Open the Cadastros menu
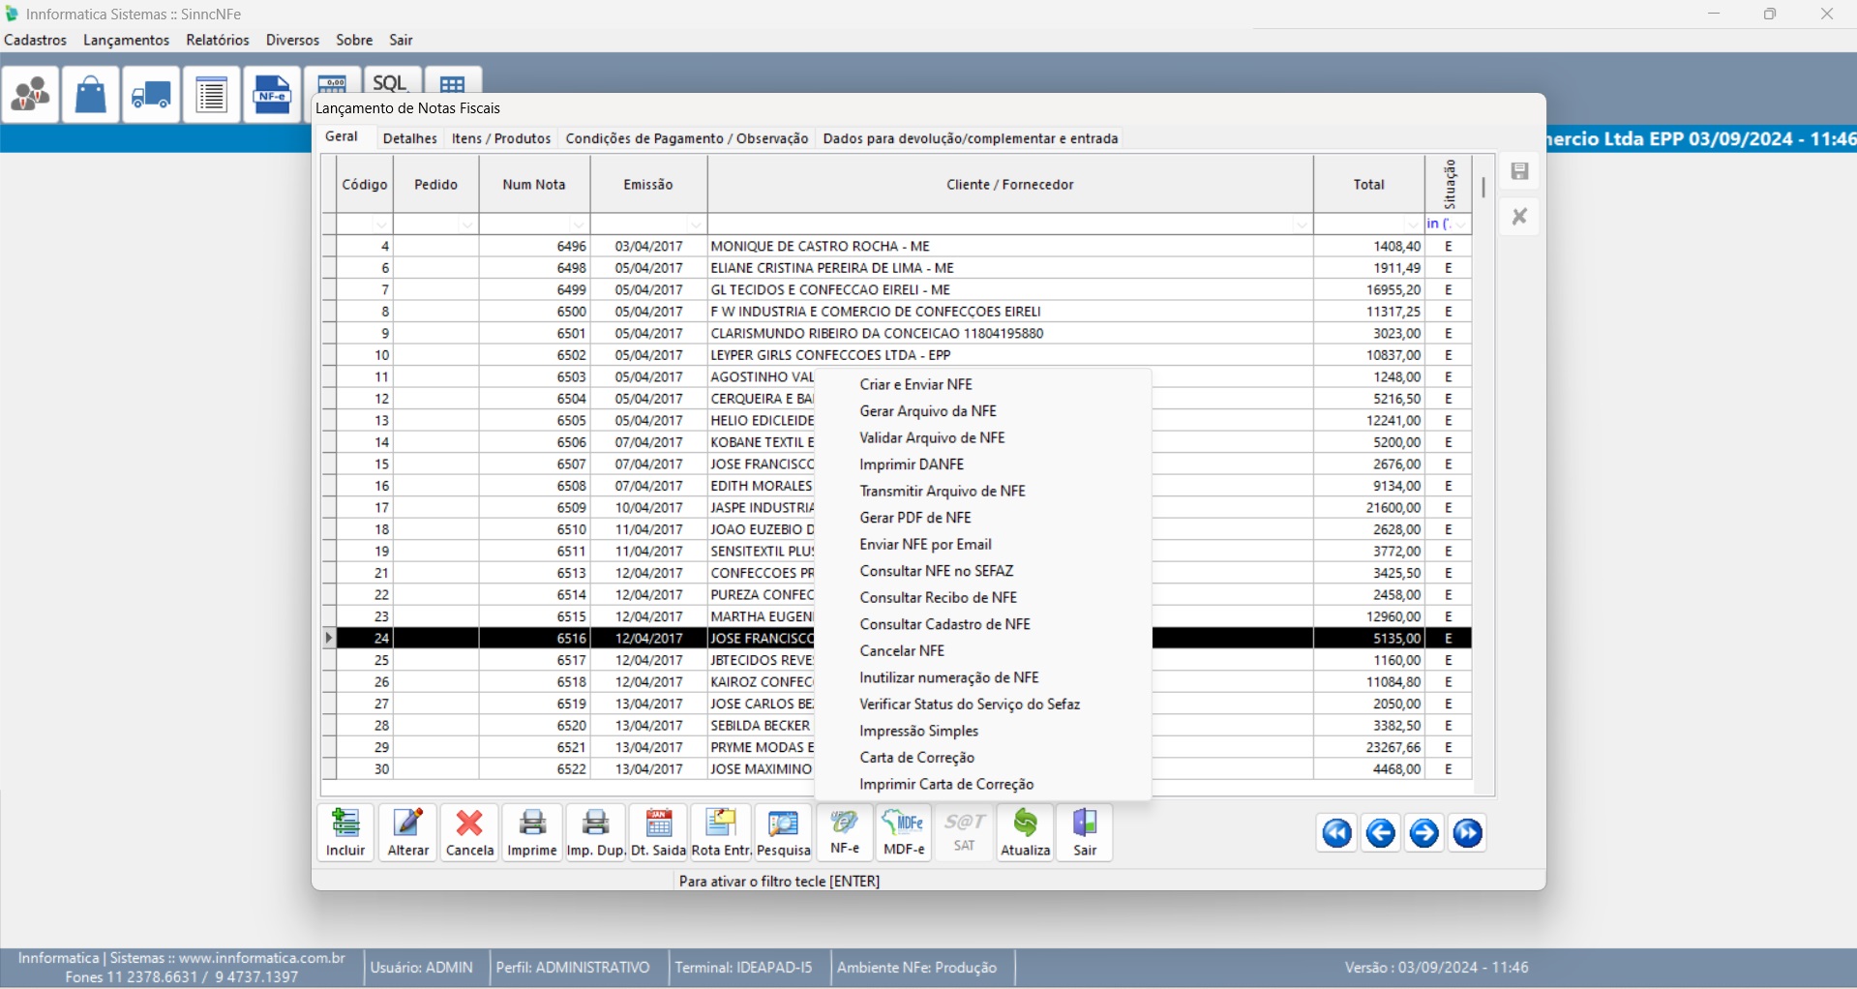1857x989 pixels. (36, 40)
